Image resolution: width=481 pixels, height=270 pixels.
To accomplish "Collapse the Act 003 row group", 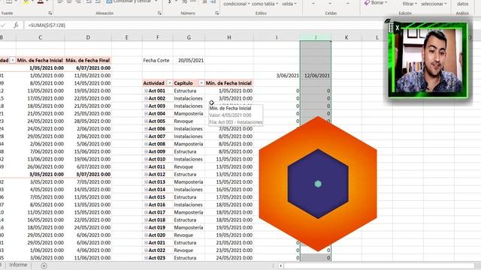I will (x=146, y=106).
